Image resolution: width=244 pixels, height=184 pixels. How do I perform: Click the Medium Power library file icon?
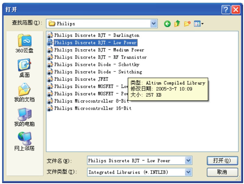(50, 50)
